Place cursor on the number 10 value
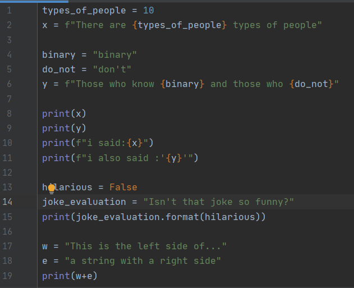This screenshot has height=288, width=354. tap(148, 10)
